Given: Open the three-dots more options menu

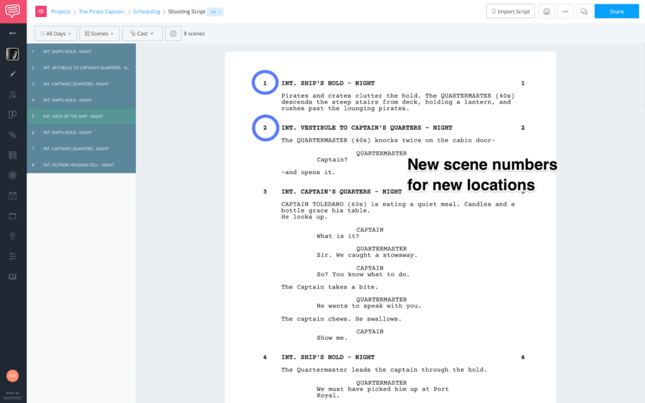Looking at the screenshot, I should pos(565,11).
